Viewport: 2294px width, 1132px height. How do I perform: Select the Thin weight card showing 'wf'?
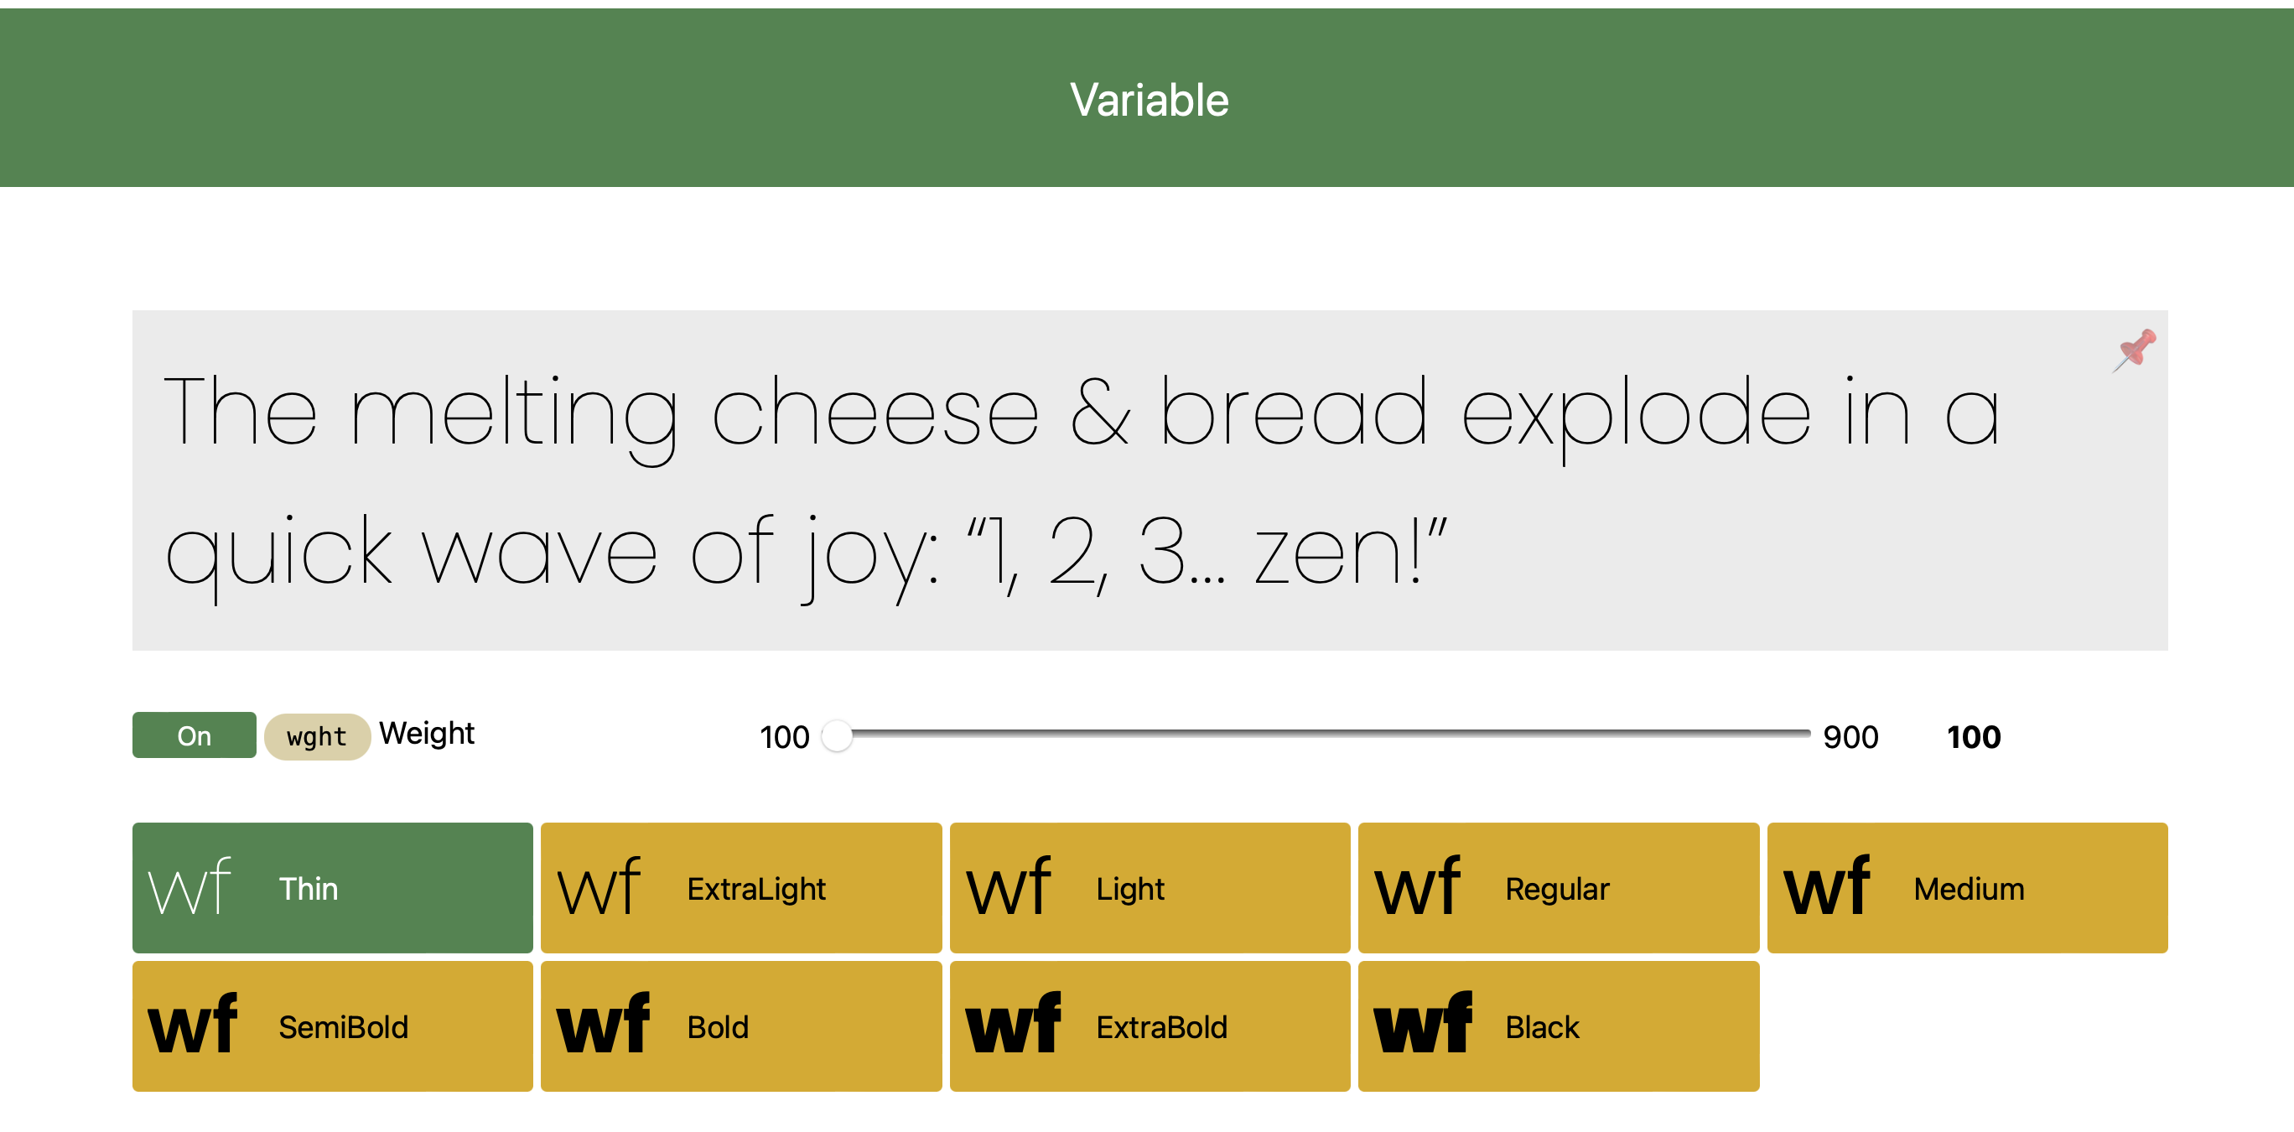[x=332, y=887]
